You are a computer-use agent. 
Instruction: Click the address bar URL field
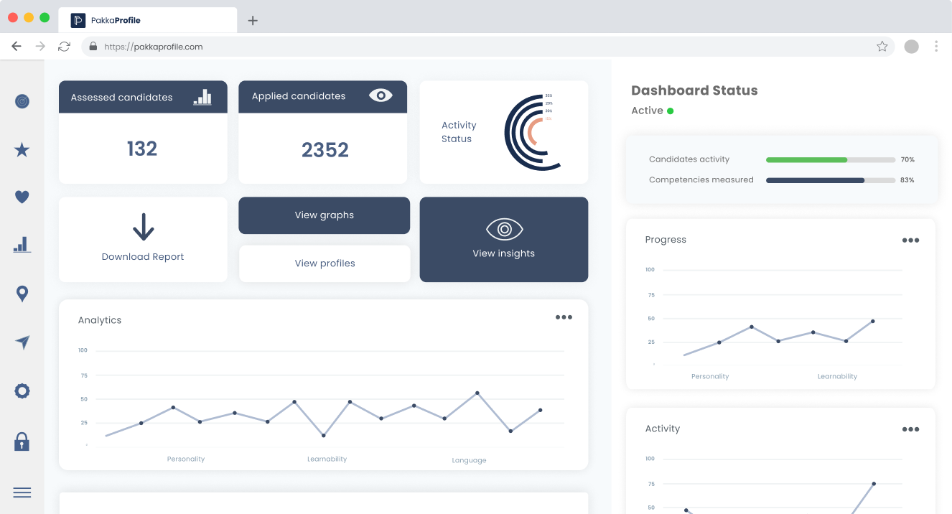(488, 47)
